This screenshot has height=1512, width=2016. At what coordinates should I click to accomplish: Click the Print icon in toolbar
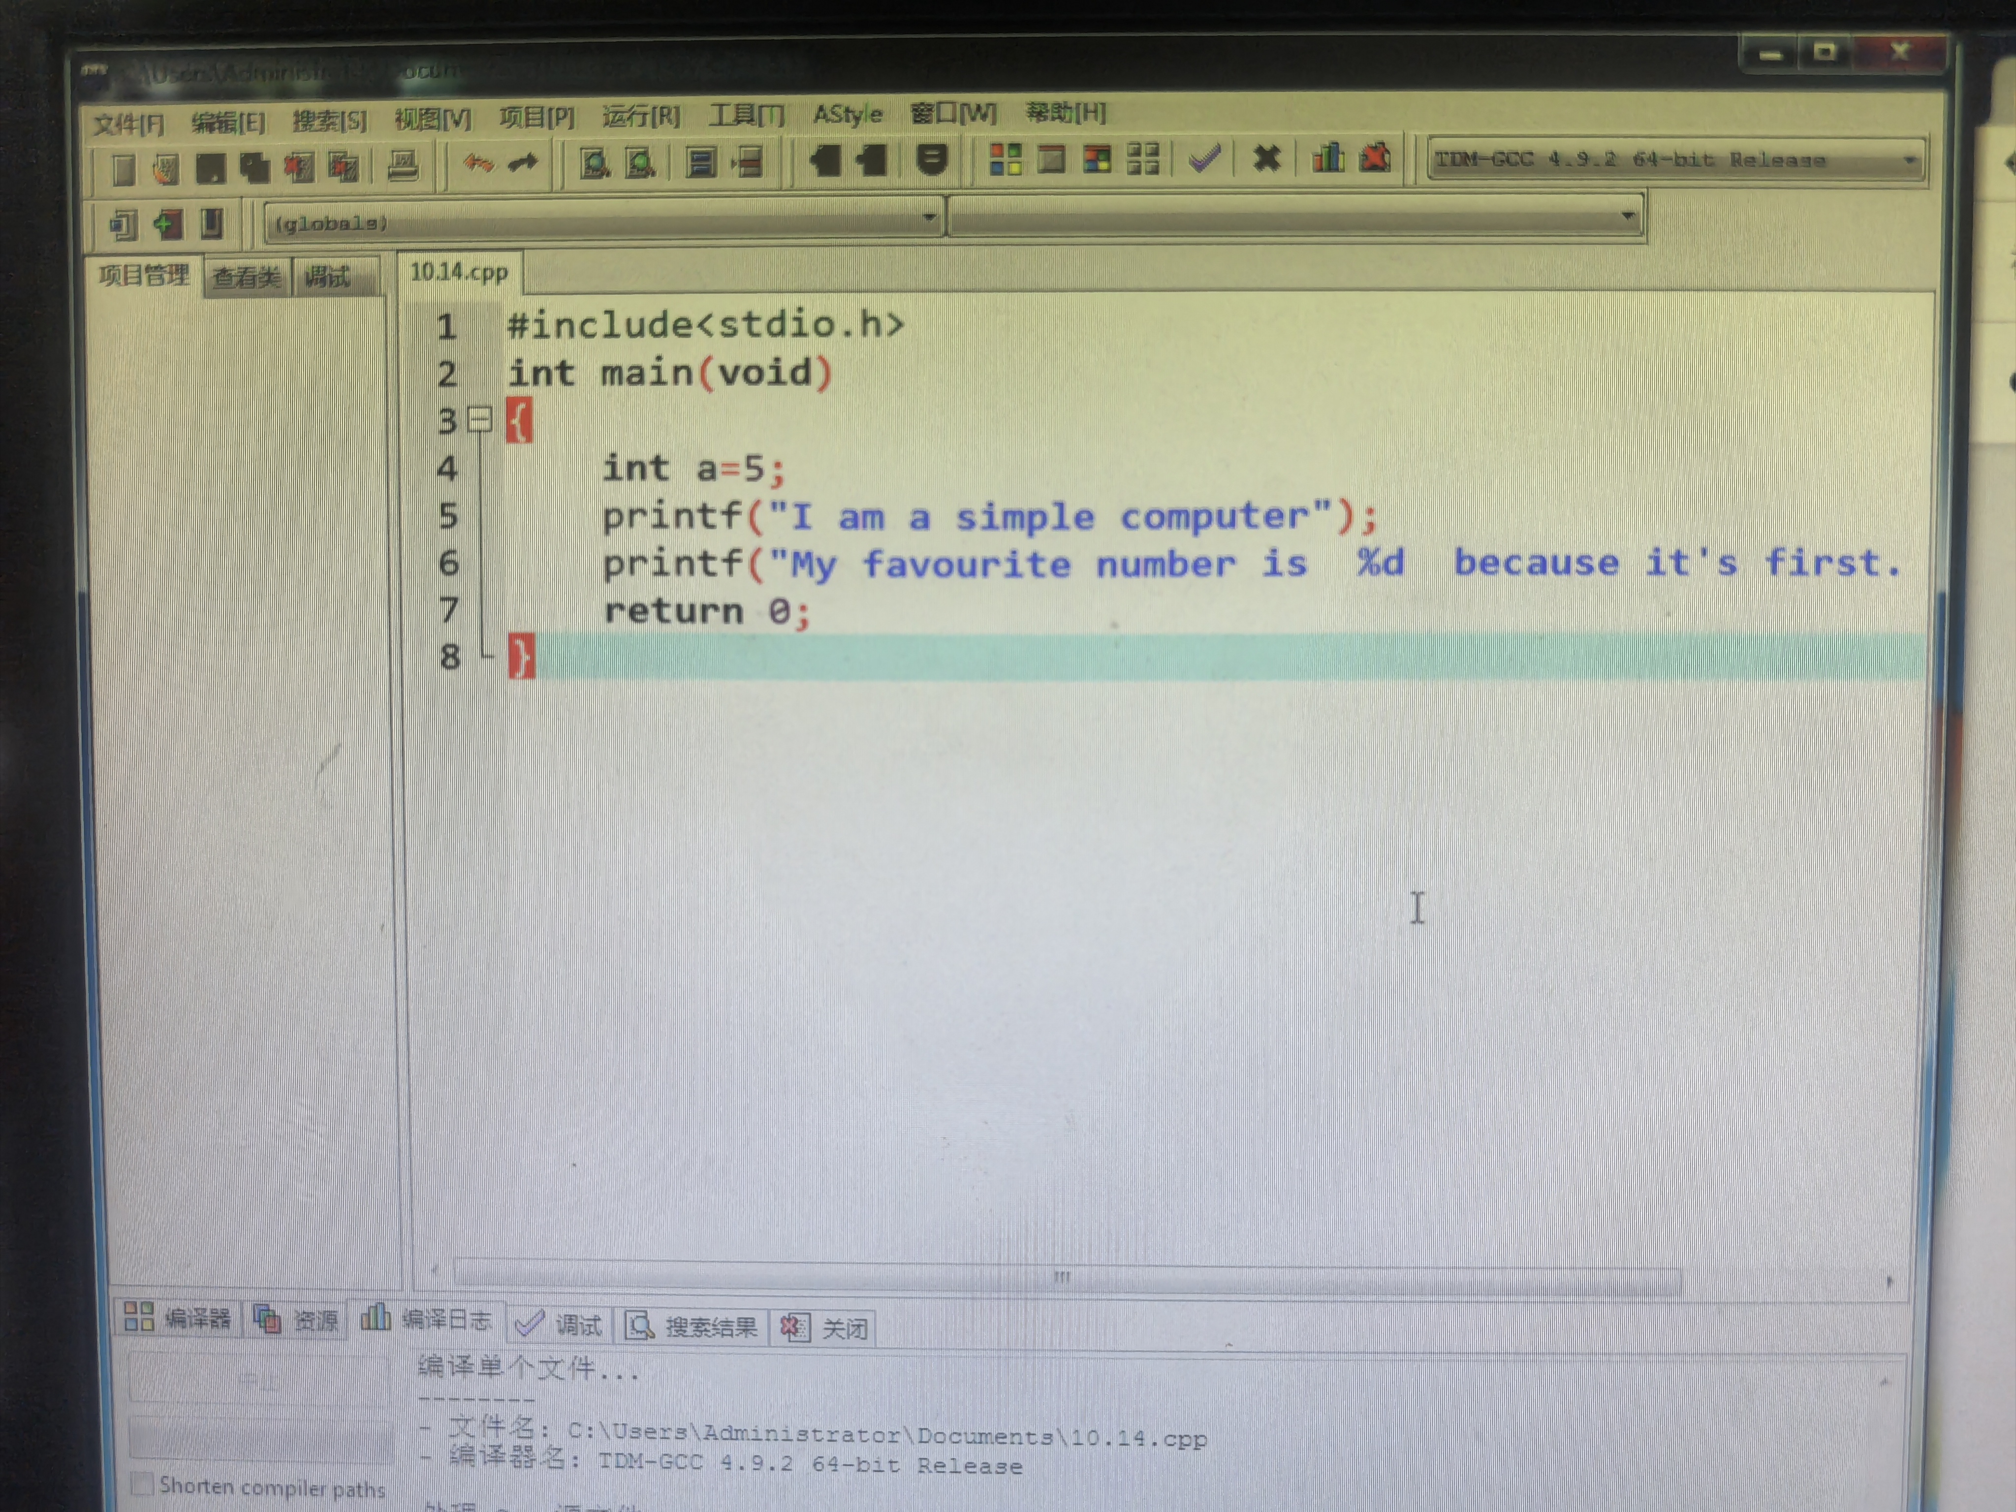pyautogui.click(x=403, y=167)
